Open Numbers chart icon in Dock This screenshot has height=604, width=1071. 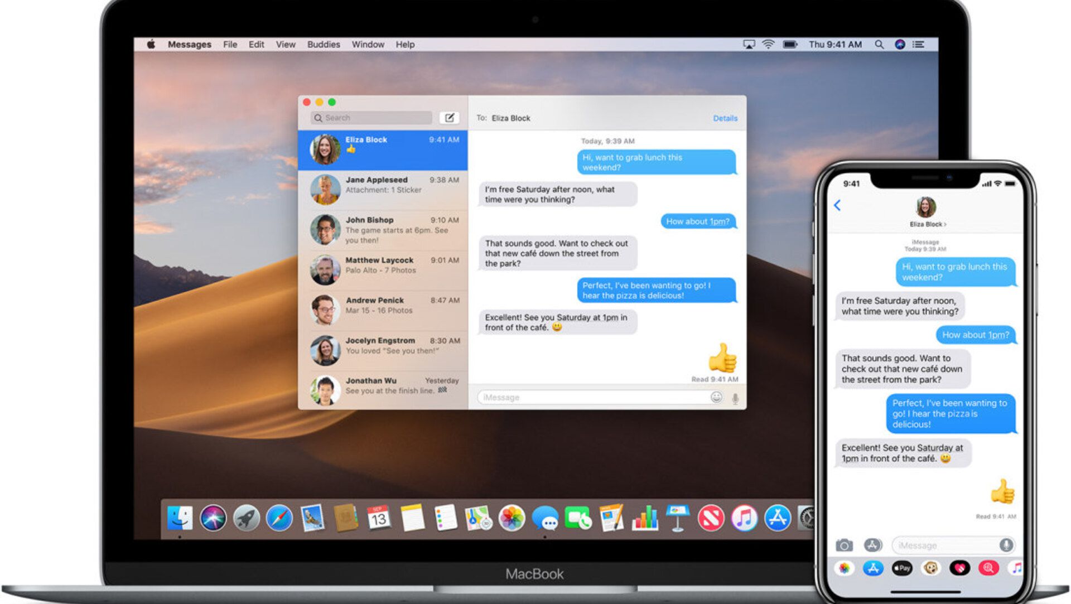pyautogui.click(x=645, y=518)
